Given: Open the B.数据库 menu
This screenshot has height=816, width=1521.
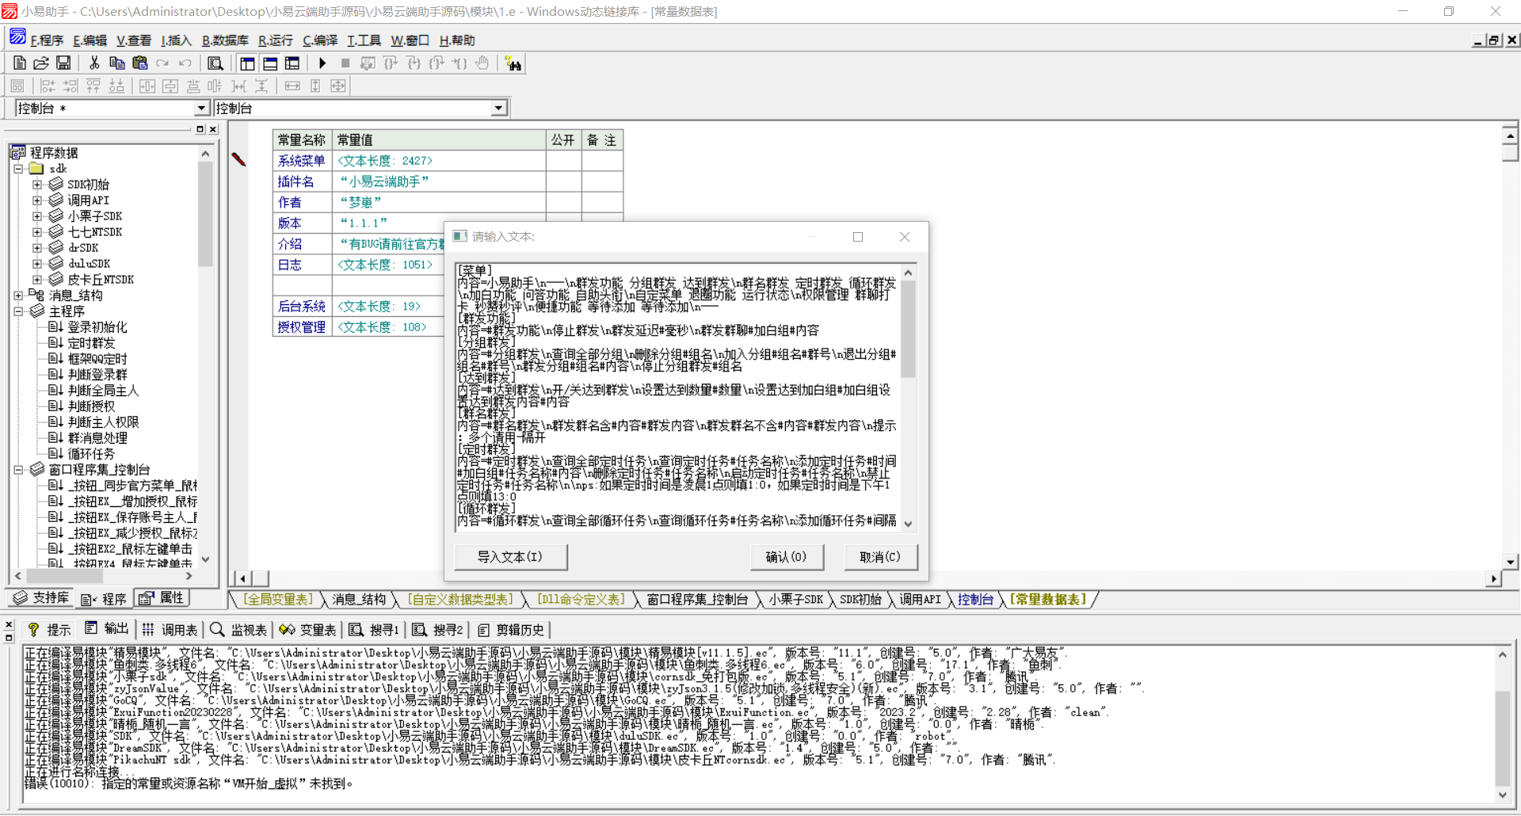Looking at the screenshot, I should coord(224,40).
